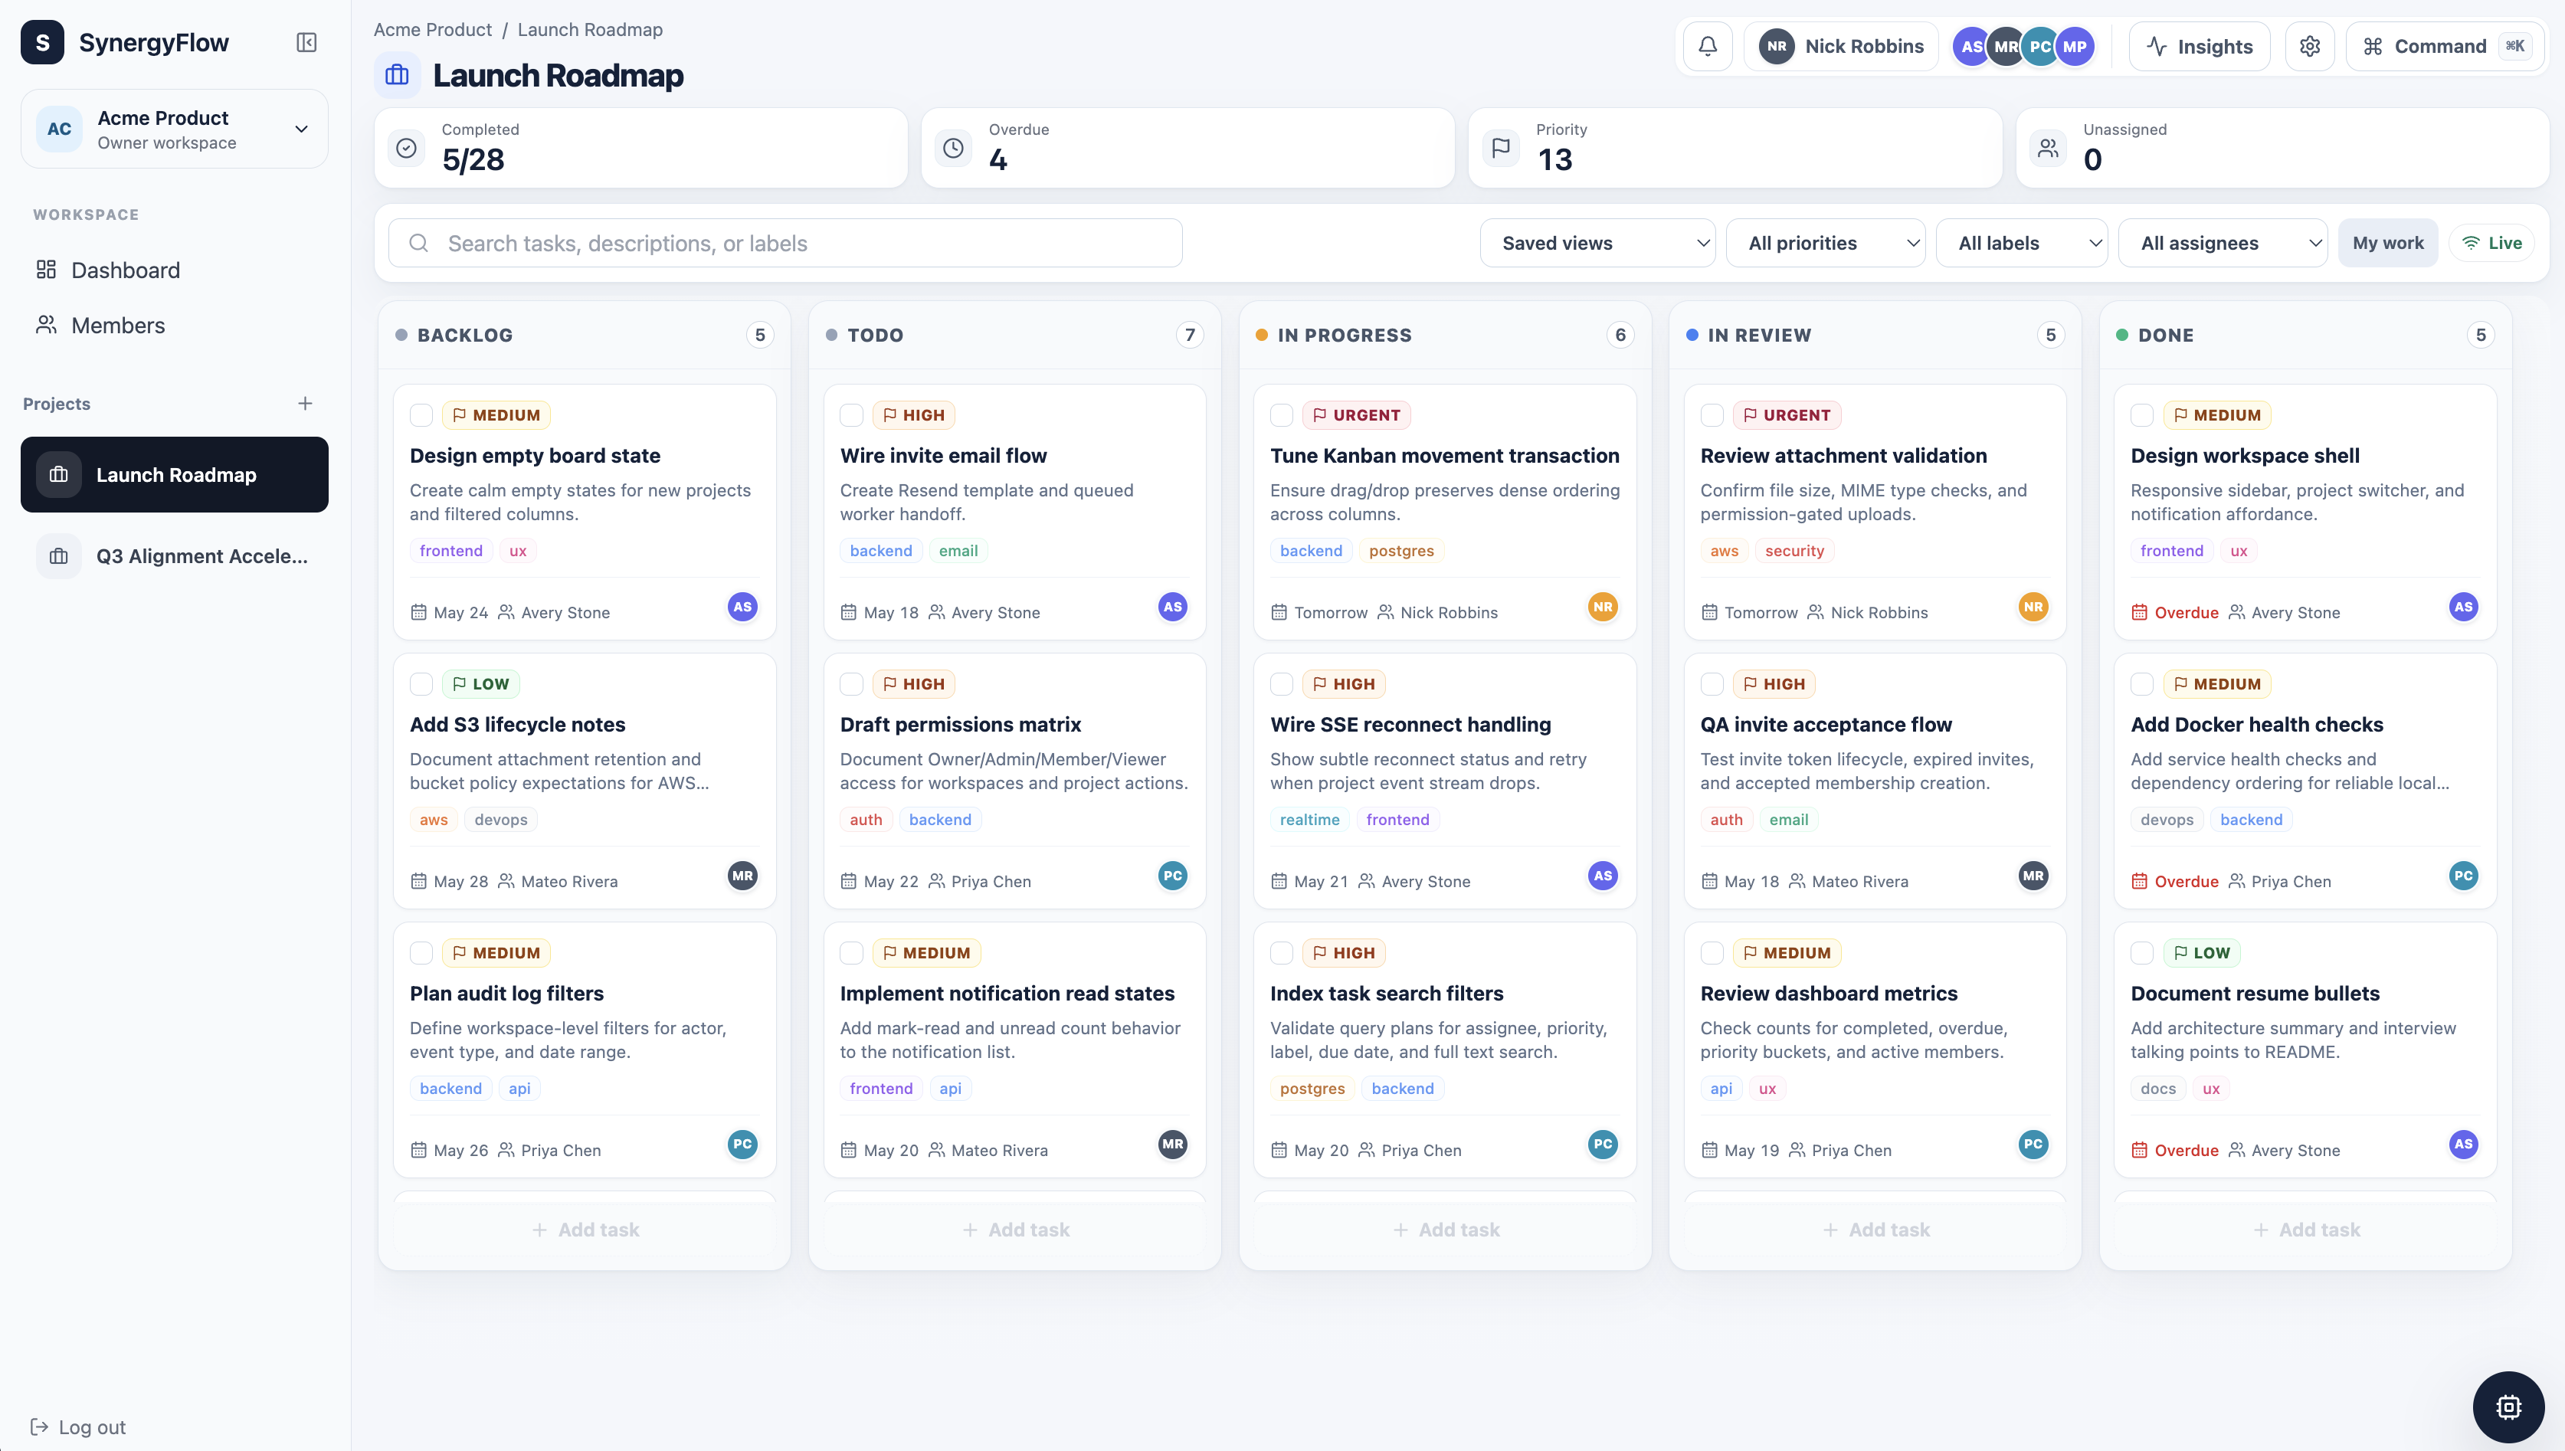Check off Document resume bullets
2565x1451 pixels.
2143,954
